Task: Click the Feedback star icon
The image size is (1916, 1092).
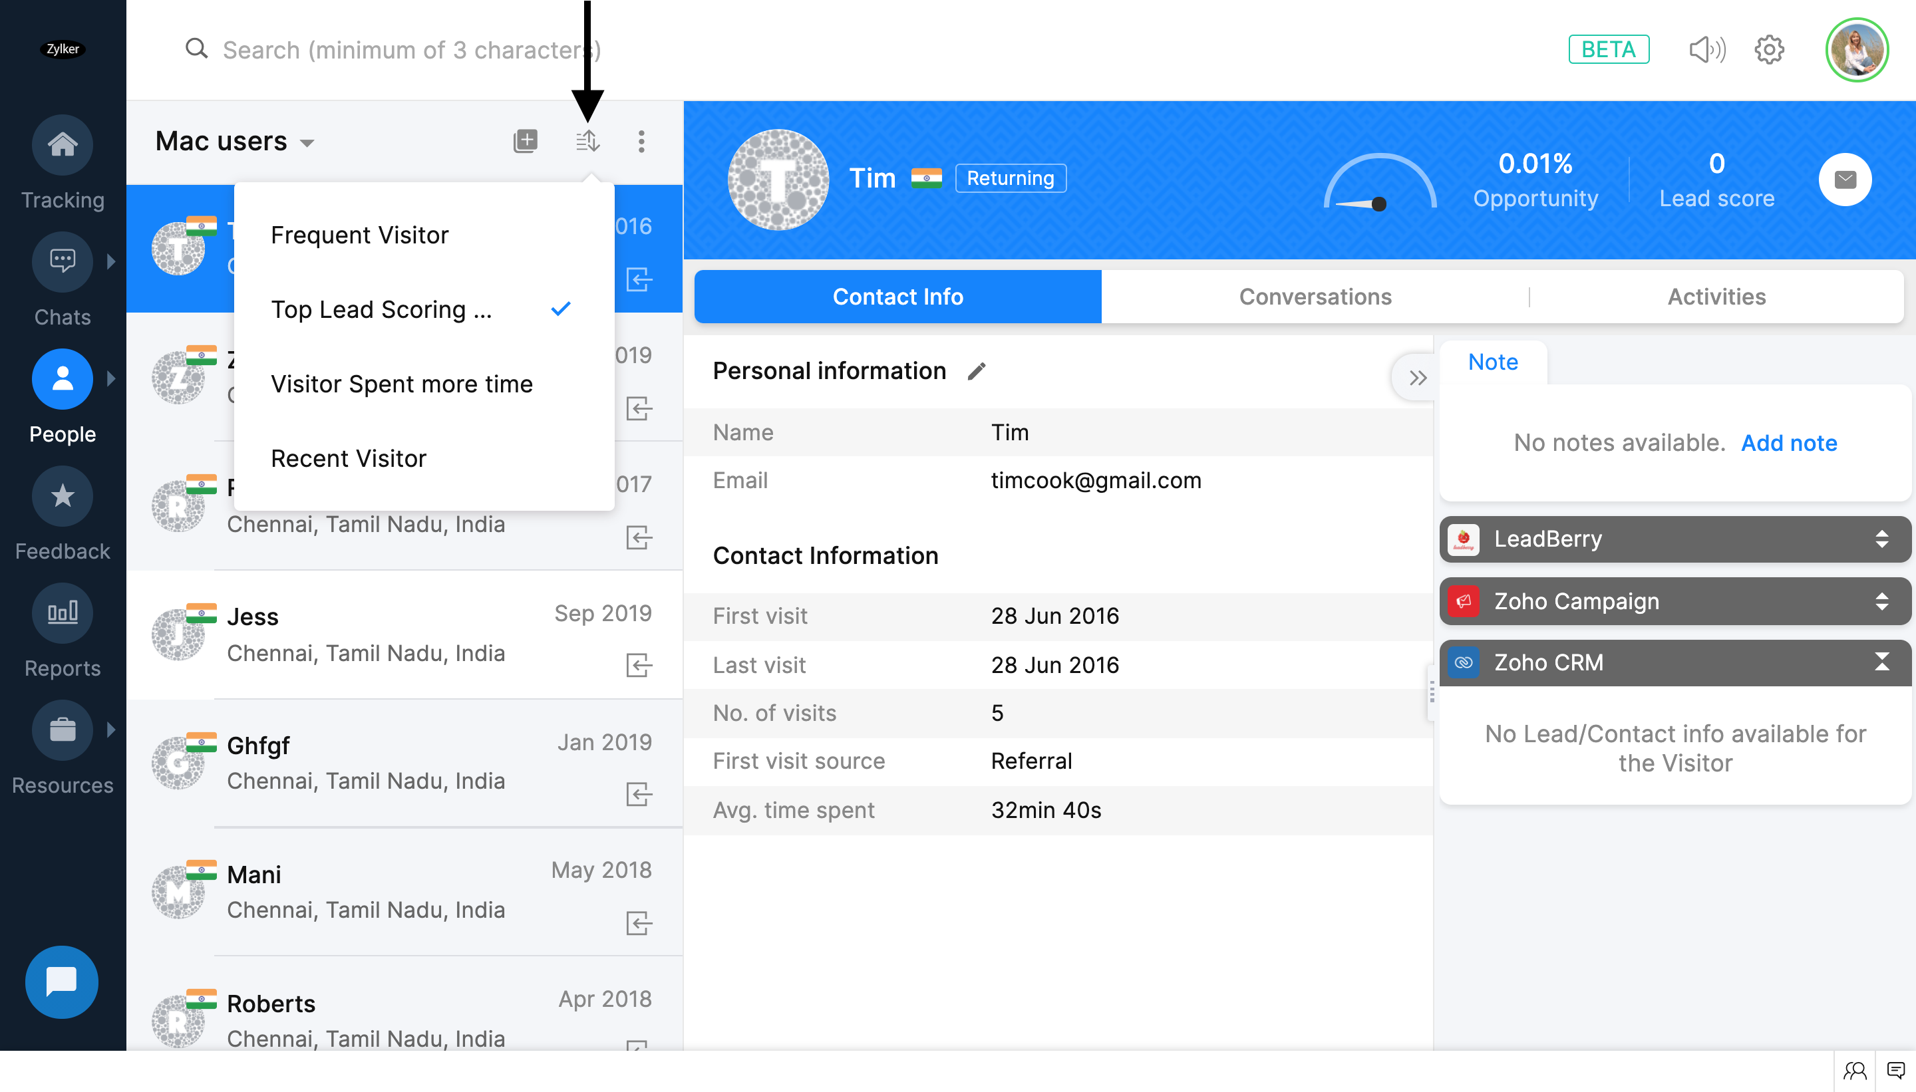Action: click(63, 495)
